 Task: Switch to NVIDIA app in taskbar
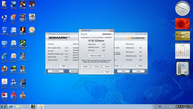(33, 107)
